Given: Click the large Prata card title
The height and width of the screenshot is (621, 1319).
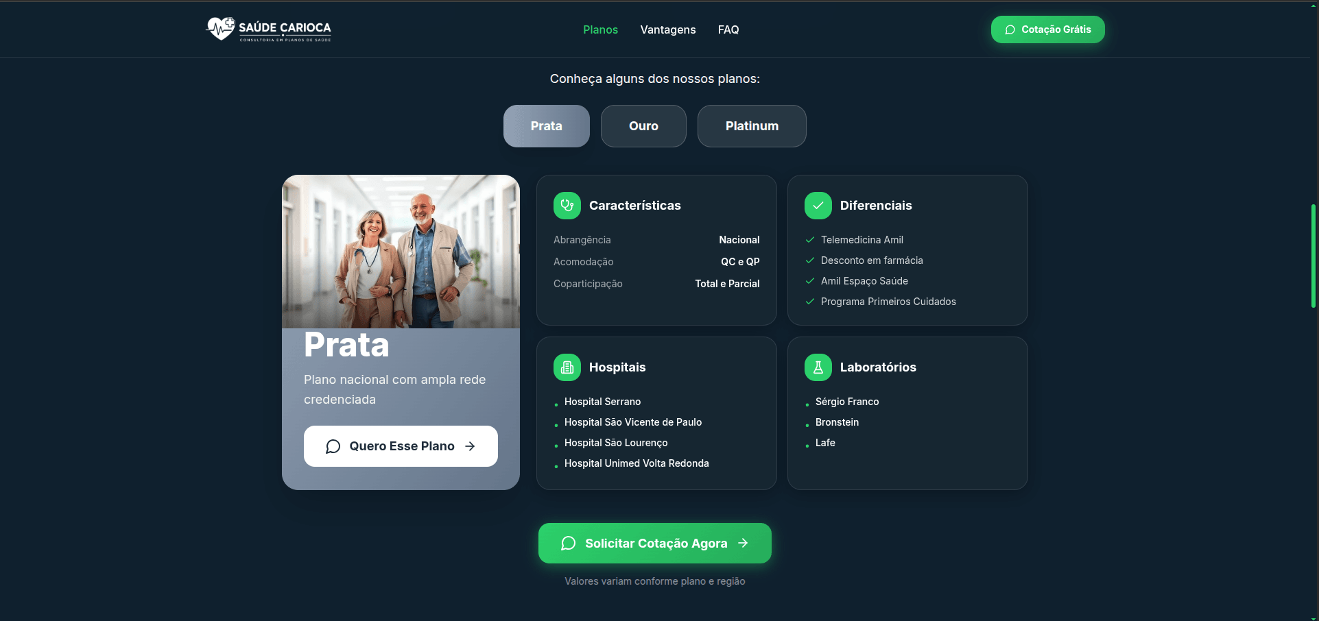Looking at the screenshot, I should [x=346, y=345].
